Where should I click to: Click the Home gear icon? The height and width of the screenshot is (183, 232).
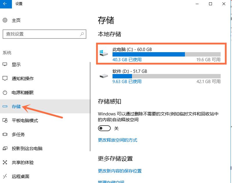pos(5,20)
